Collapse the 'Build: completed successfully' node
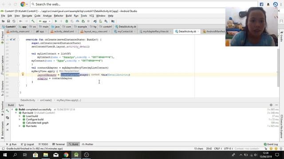Viewport: 284px width, 159px height. 12,110
